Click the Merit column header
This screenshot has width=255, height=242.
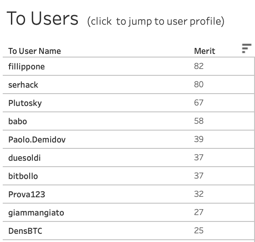204,51
